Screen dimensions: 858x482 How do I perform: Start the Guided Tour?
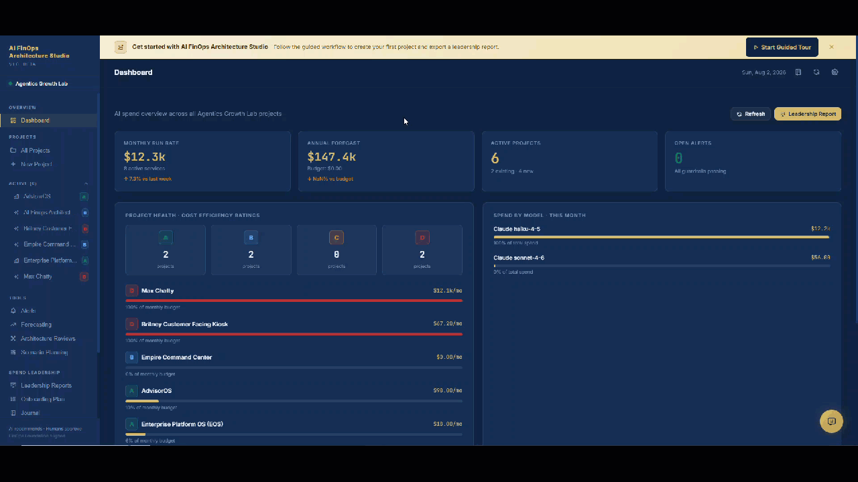click(x=782, y=48)
